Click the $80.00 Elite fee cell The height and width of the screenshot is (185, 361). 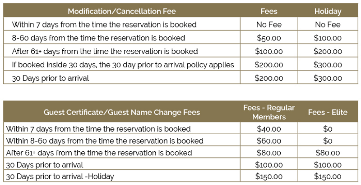pos(328,153)
